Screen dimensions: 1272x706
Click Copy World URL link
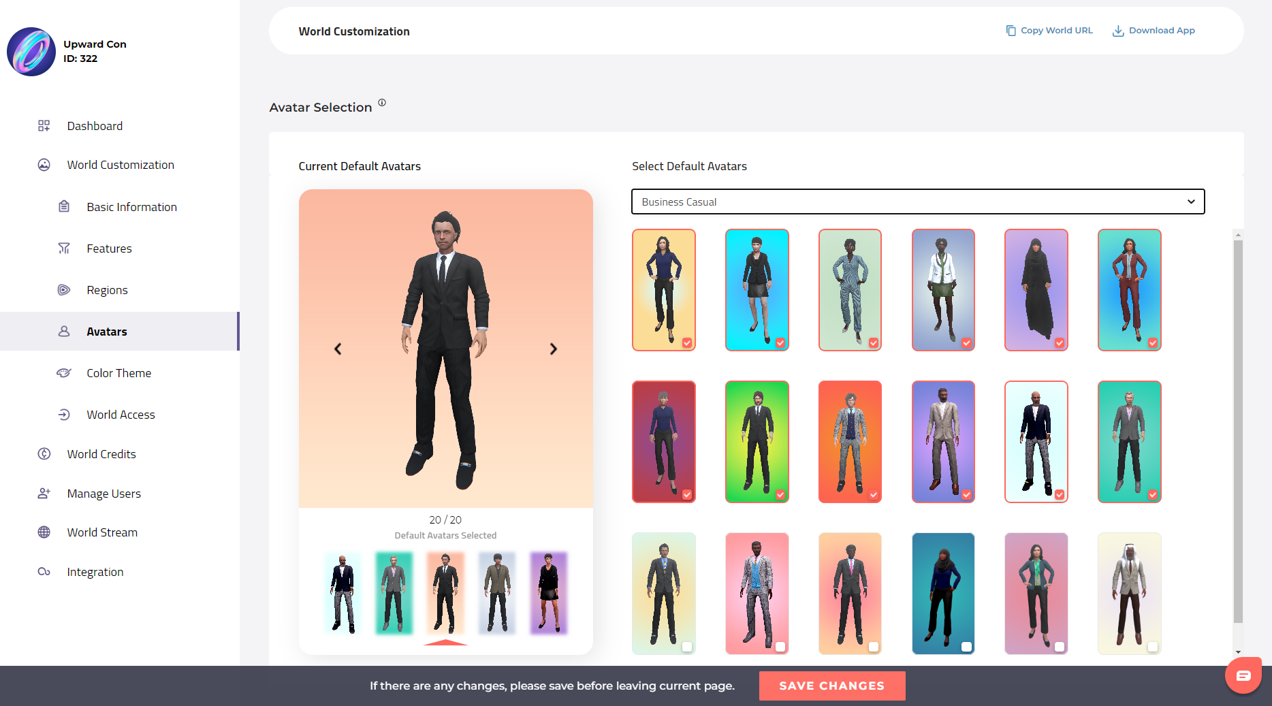point(1049,31)
